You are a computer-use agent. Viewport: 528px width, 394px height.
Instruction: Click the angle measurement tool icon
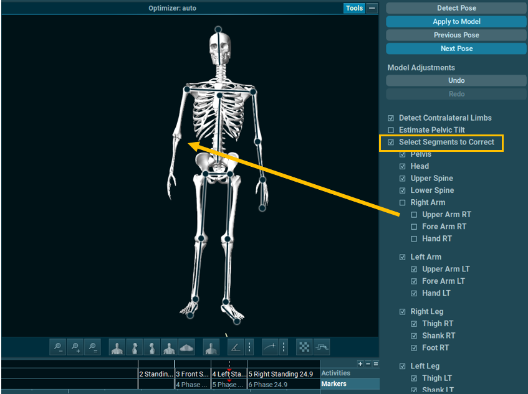(235, 347)
